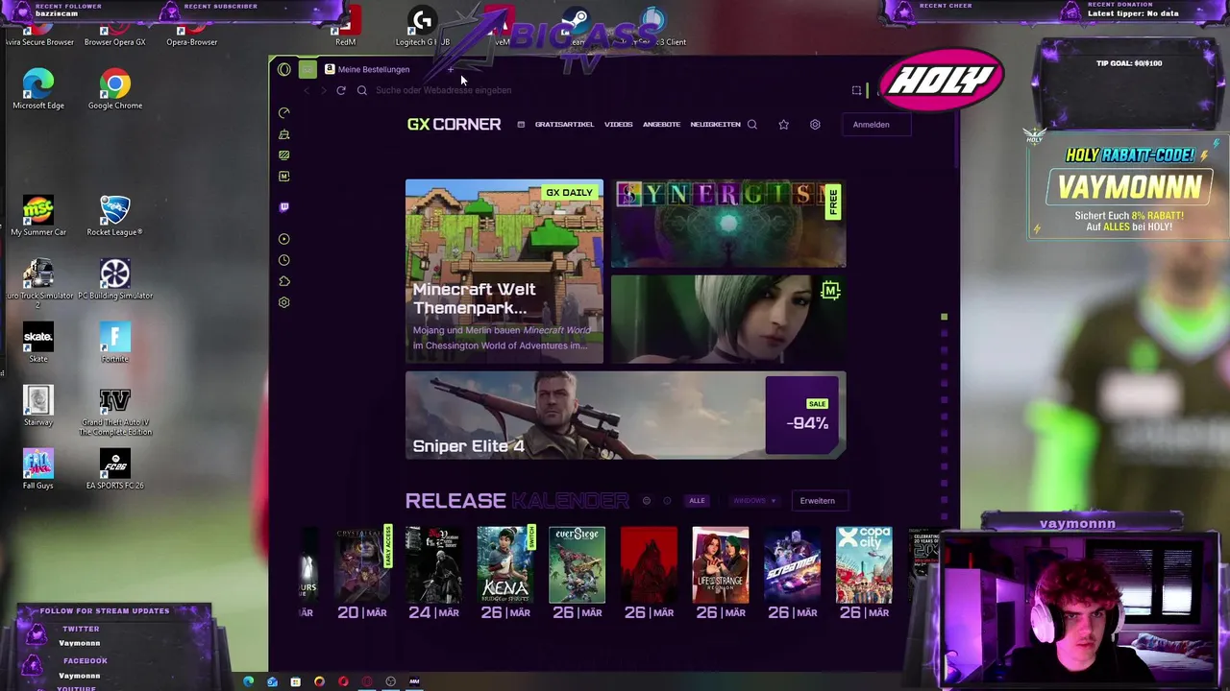Select the Stairway desktop icon
1230x691 pixels.
(38, 406)
